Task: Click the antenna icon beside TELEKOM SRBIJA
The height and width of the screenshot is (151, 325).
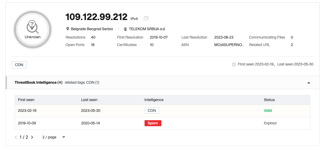Action: coord(125,29)
